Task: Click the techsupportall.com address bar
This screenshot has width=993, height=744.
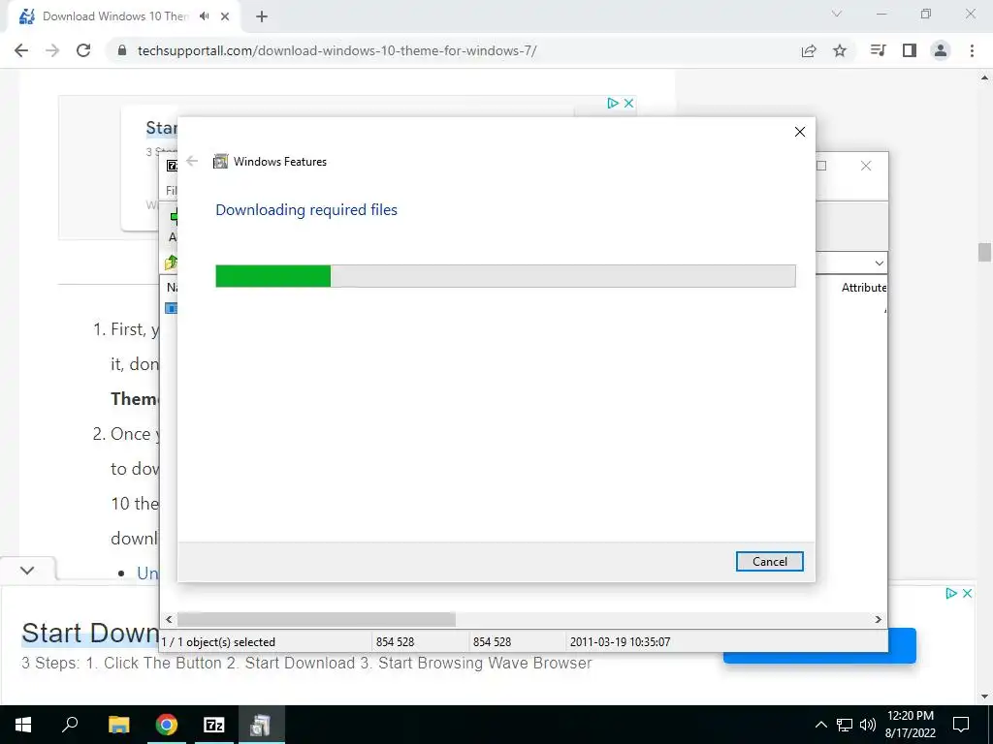Action: 336,50
